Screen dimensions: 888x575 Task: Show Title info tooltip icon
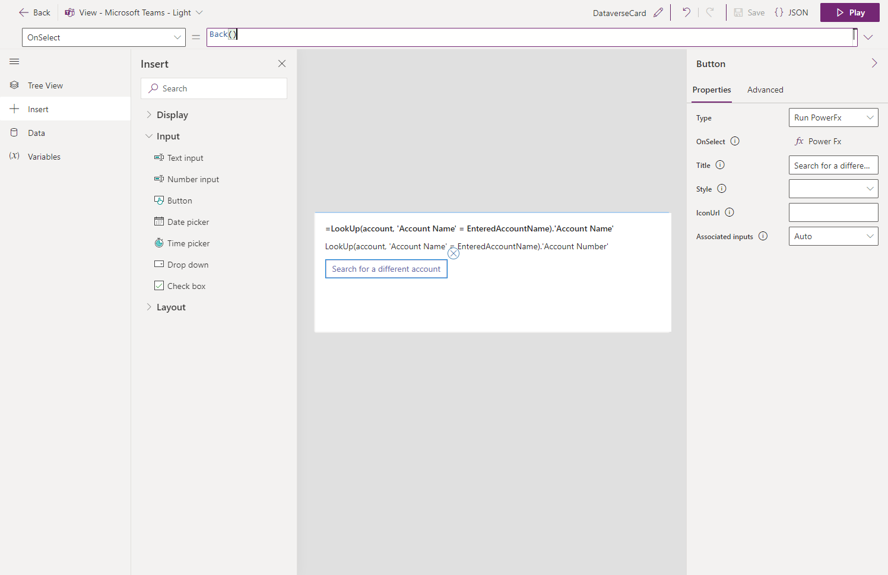[720, 165]
